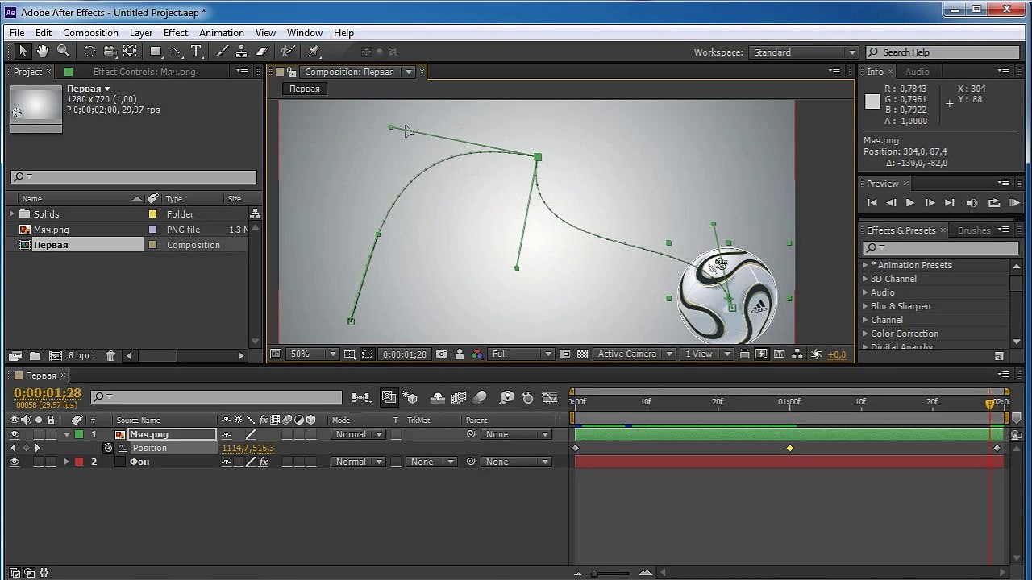Select the Horizontal Type tool
1032x580 pixels.
pyautogui.click(x=196, y=52)
